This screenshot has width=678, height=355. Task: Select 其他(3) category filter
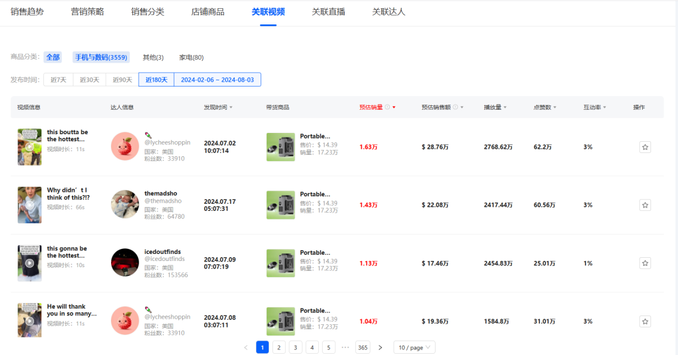coord(153,57)
